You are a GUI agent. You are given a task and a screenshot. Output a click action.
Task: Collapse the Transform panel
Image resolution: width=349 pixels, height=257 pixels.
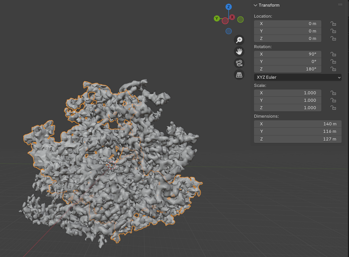coord(256,5)
